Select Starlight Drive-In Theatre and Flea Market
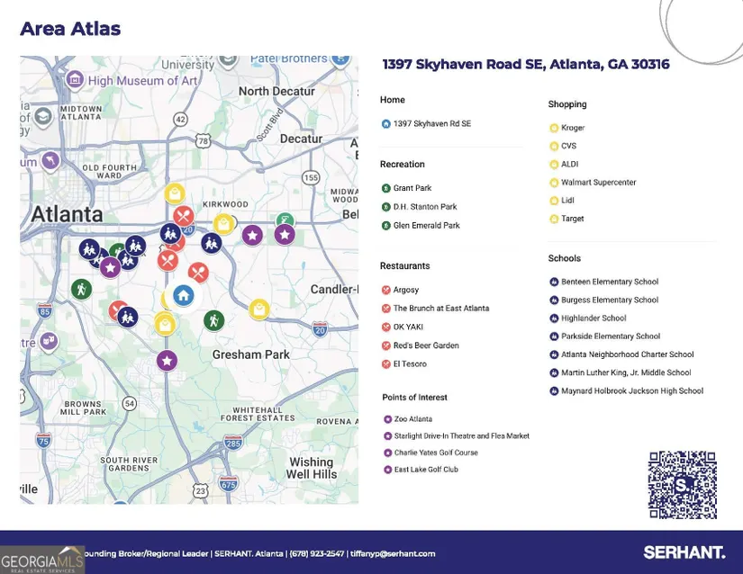Screen dimensions: 743x574 click(x=457, y=435)
